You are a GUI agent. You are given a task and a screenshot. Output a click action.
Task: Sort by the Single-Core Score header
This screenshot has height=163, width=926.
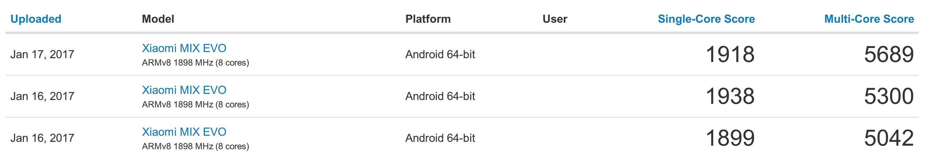pyautogui.click(x=706, y=19)
